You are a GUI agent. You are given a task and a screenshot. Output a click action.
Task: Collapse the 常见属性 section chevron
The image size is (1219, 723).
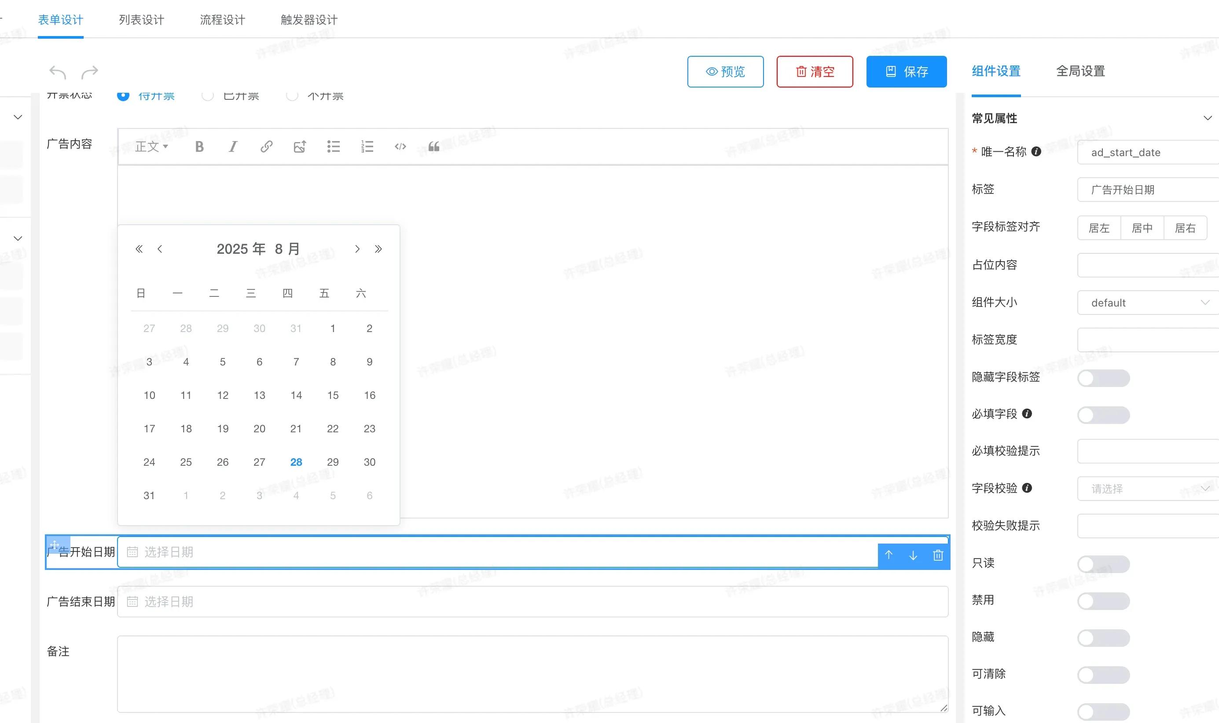(1207, 118)
